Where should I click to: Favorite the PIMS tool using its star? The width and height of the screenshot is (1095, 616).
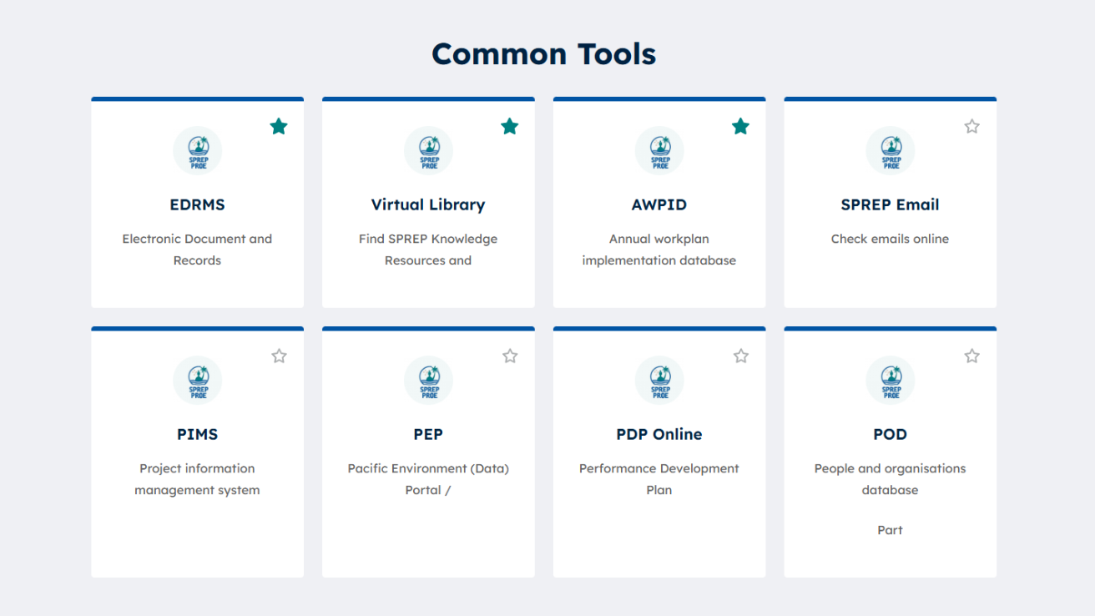click(x=279, y=356)
